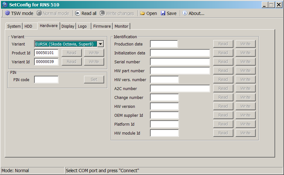The image size is (284, 175).
Task: Expand the Variant dropdown arrow
Action: [101, 44]
